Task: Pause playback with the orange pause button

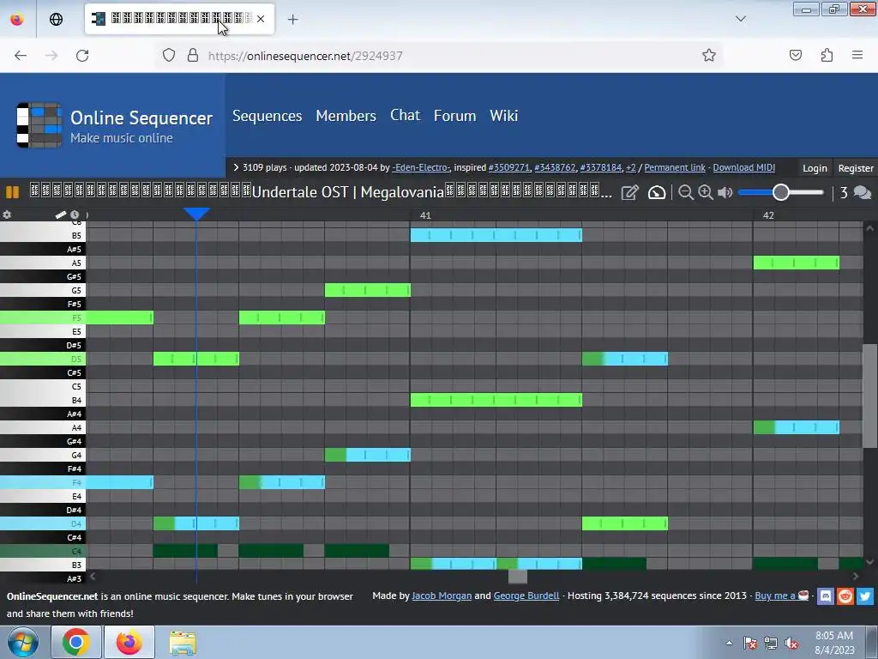Action: 12,192
